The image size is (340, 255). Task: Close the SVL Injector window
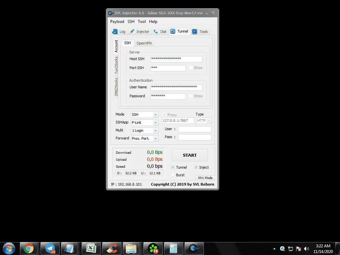point(213,13)
